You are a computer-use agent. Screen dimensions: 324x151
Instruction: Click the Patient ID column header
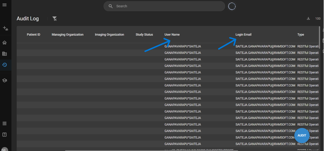[x=33, y=35]
